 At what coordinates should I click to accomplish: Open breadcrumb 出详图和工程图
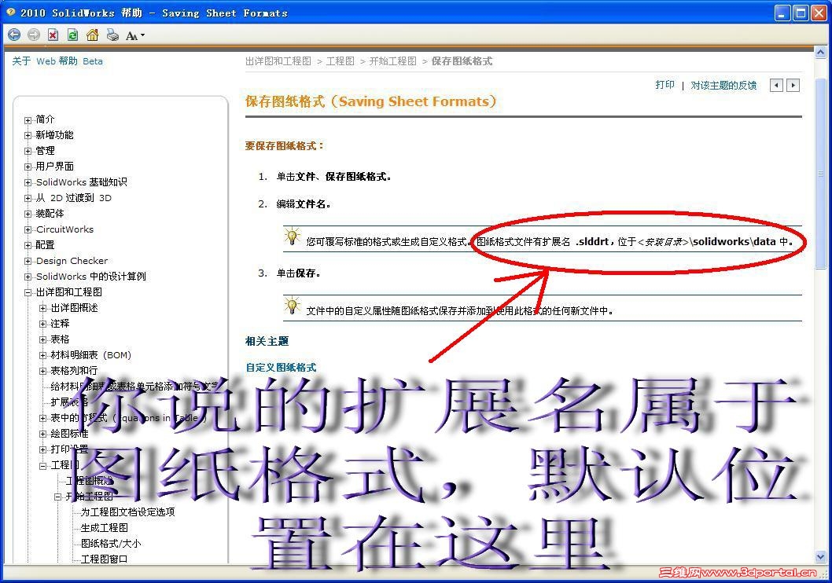[278, 61]
